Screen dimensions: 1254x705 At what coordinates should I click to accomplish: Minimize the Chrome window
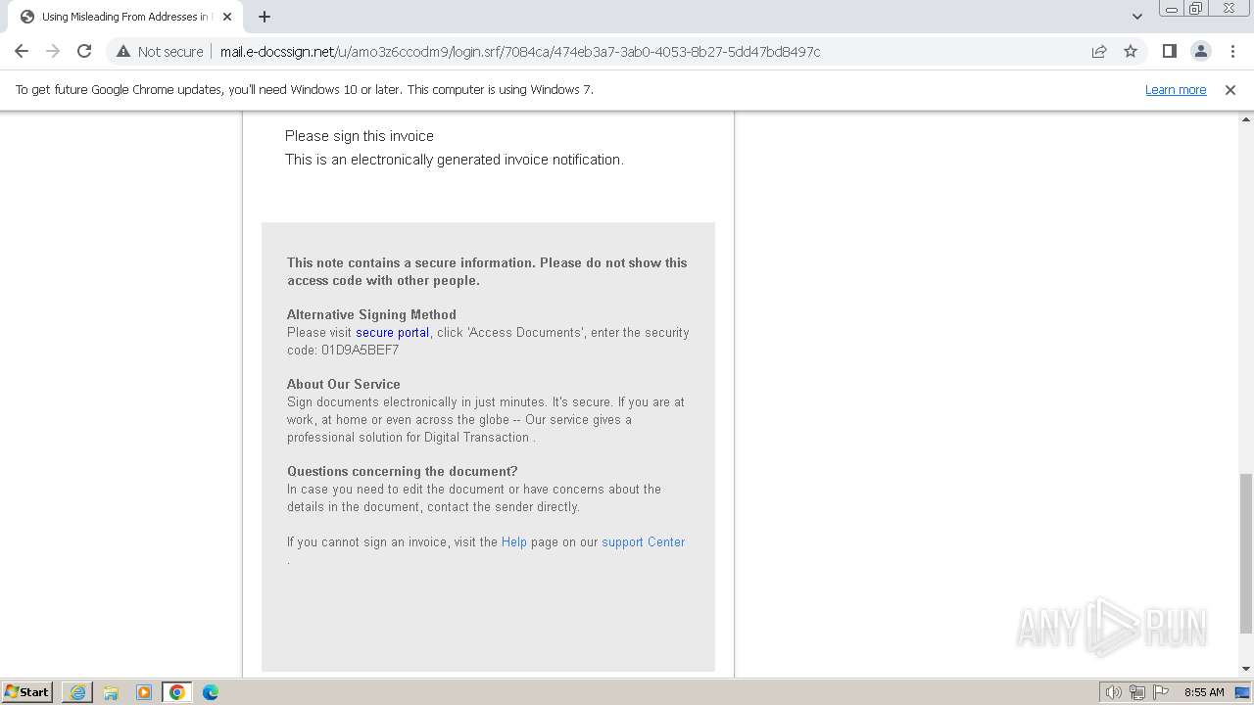[x=1171, y=9]
